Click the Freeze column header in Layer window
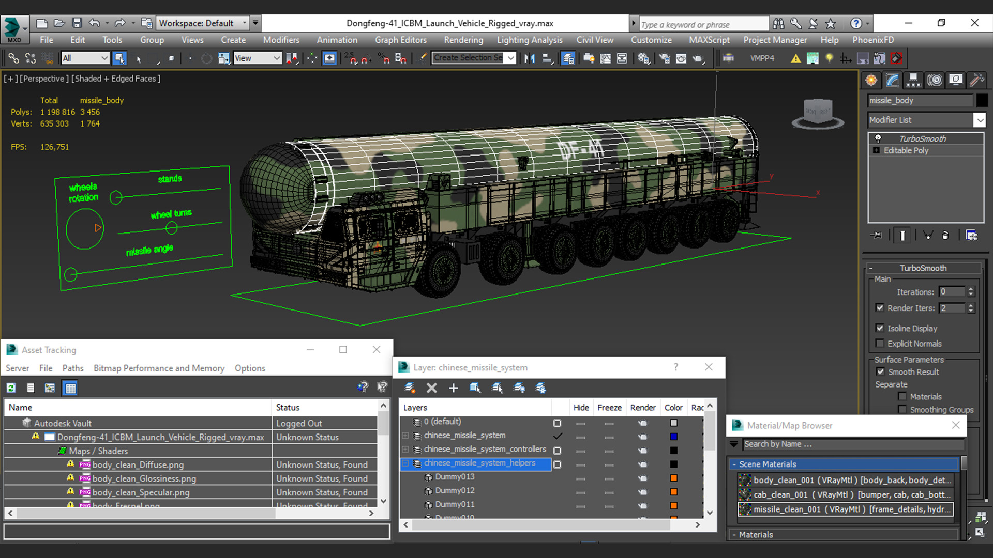The image size is (993, 558). click(x=609, y=408)
